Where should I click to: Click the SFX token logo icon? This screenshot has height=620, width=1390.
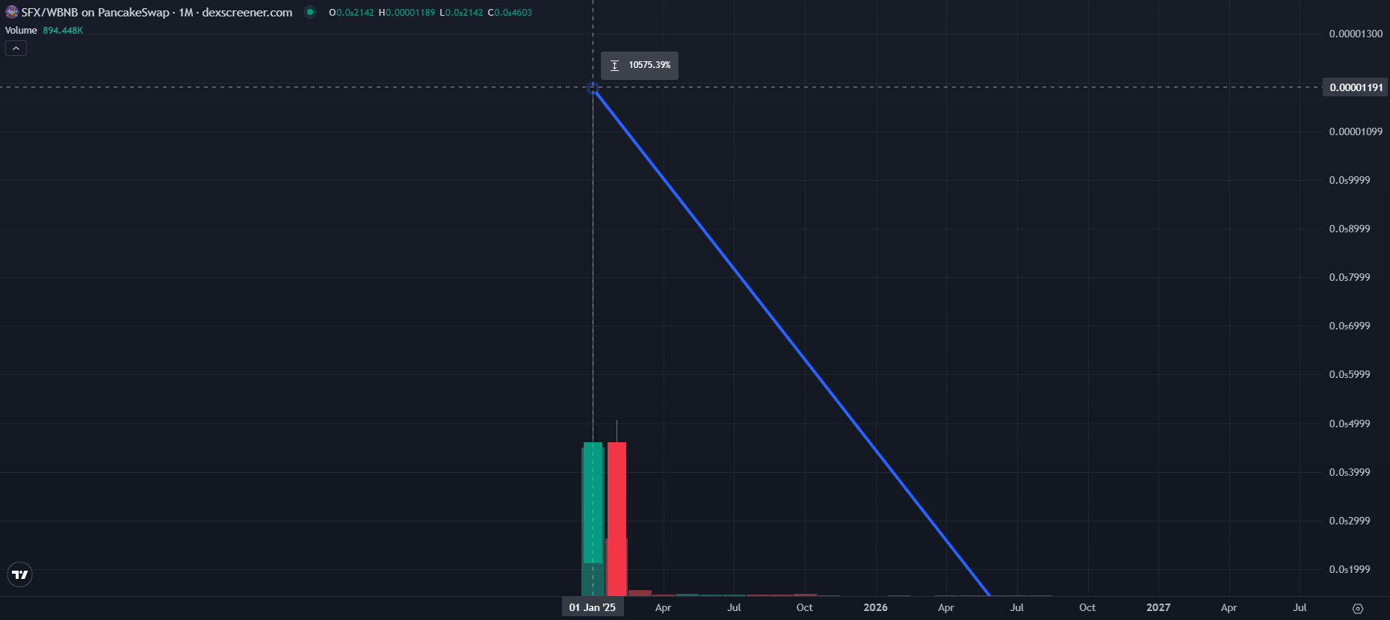11,12
